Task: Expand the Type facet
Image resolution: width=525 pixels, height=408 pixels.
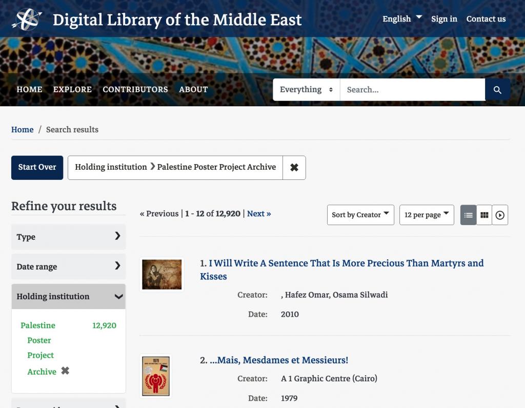Action: (x=69, y=237)
